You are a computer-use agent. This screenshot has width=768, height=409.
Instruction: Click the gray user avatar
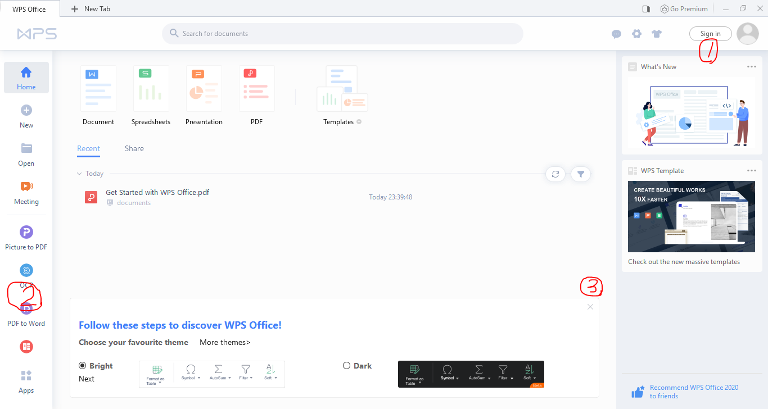click(748, 34)
